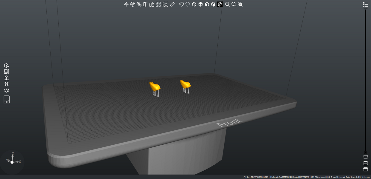Screen dimensions: 371x179
Task: Open the Add Model tool in the sidebar
Action: coord(6,66)
